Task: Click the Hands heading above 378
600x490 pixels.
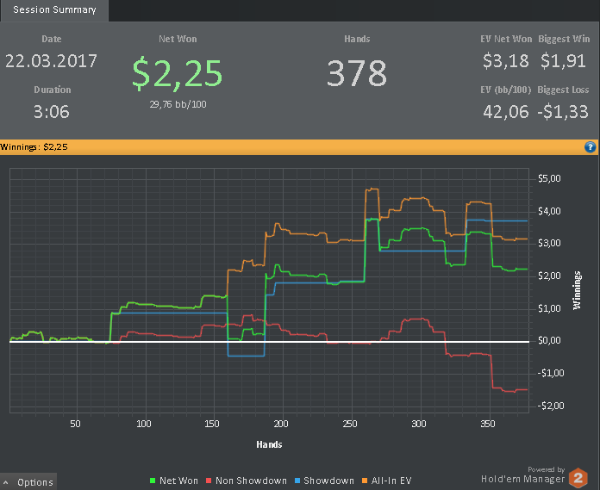Action: pos(357,39)
